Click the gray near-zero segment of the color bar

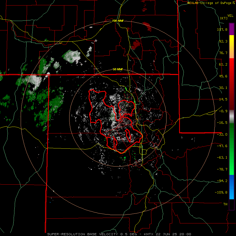pyautogui.click(x=232, y=117)
